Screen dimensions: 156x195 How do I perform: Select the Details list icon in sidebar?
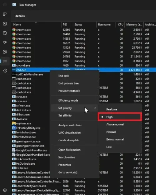point(5,61)
